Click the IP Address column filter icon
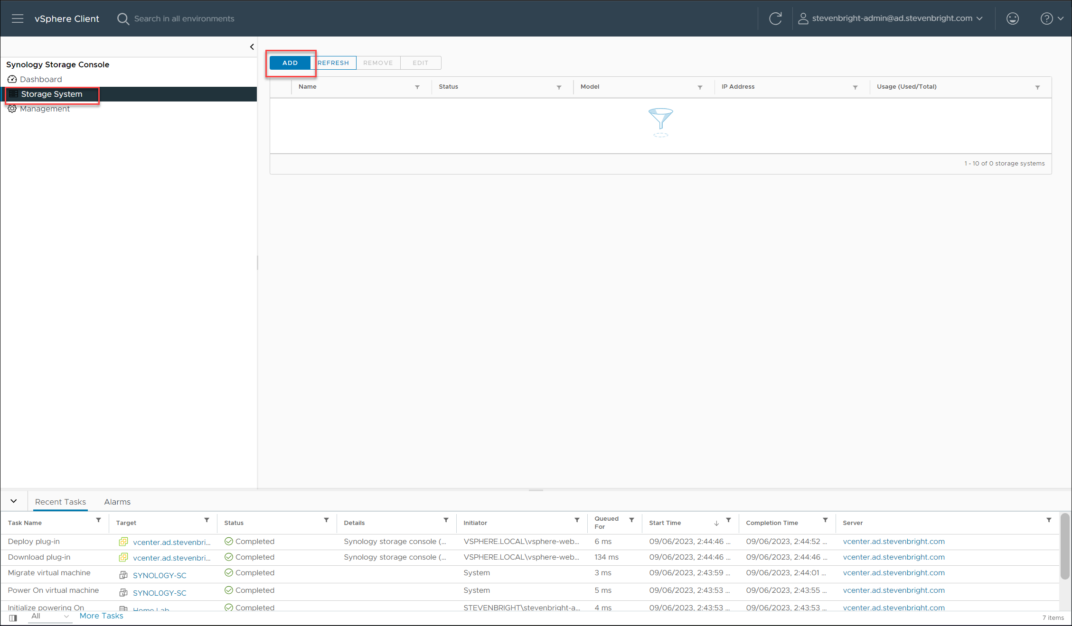This screenshot has height=626, width=1072. (x=855, y=87)
